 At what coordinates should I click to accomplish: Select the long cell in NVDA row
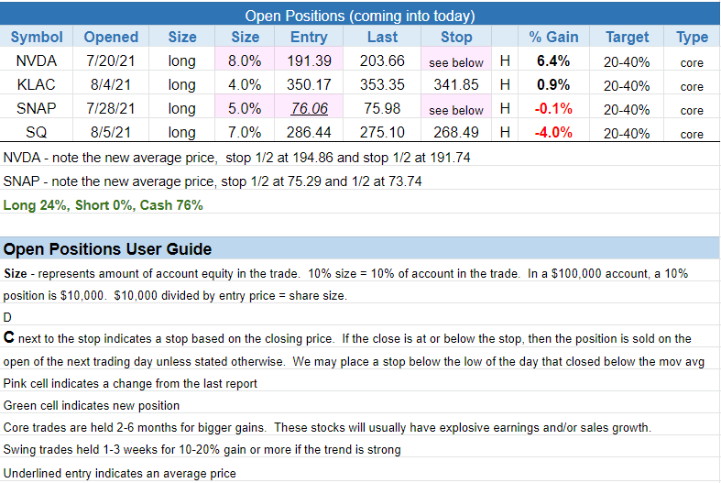182,60
